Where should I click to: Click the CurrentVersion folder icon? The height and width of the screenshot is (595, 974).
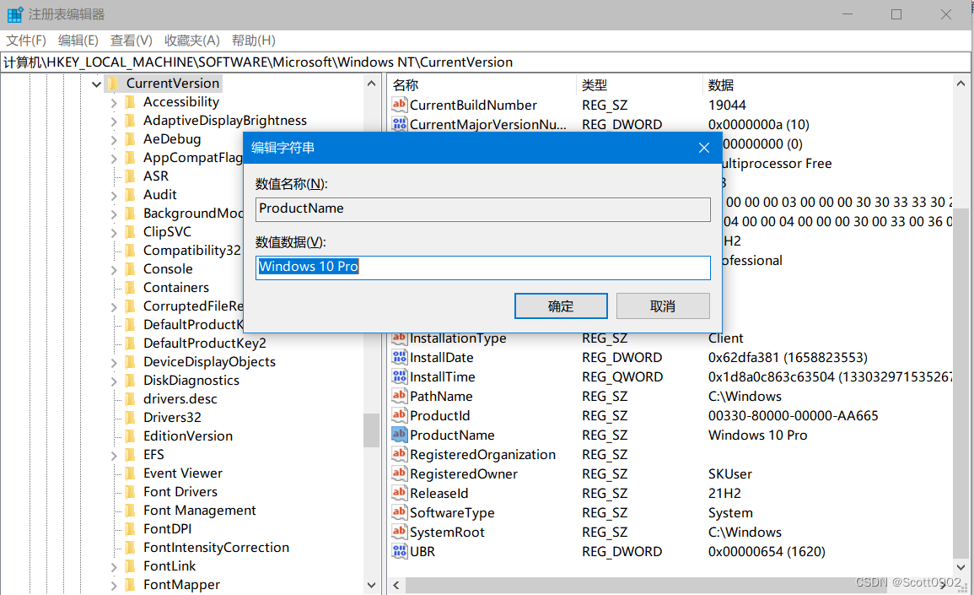(x=113, y=84)
